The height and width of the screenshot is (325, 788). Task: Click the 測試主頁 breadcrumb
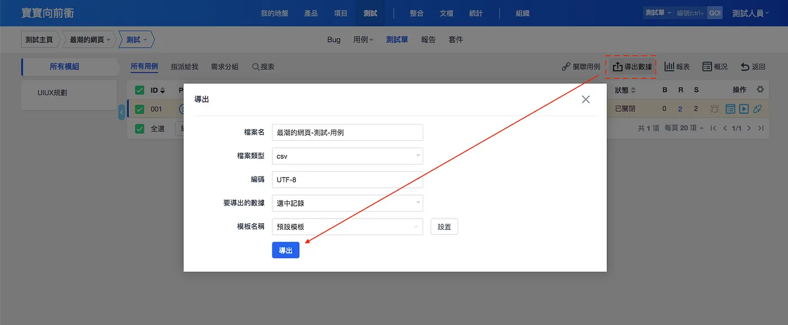click(x=39, y=39)
